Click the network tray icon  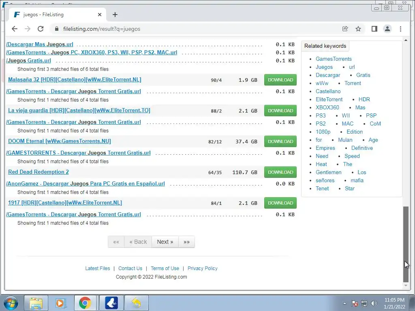(364, 303)
